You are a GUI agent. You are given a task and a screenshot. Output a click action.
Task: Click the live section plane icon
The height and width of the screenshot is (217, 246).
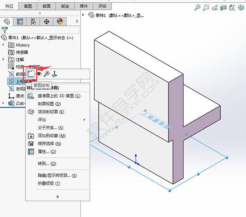[31, 112]
